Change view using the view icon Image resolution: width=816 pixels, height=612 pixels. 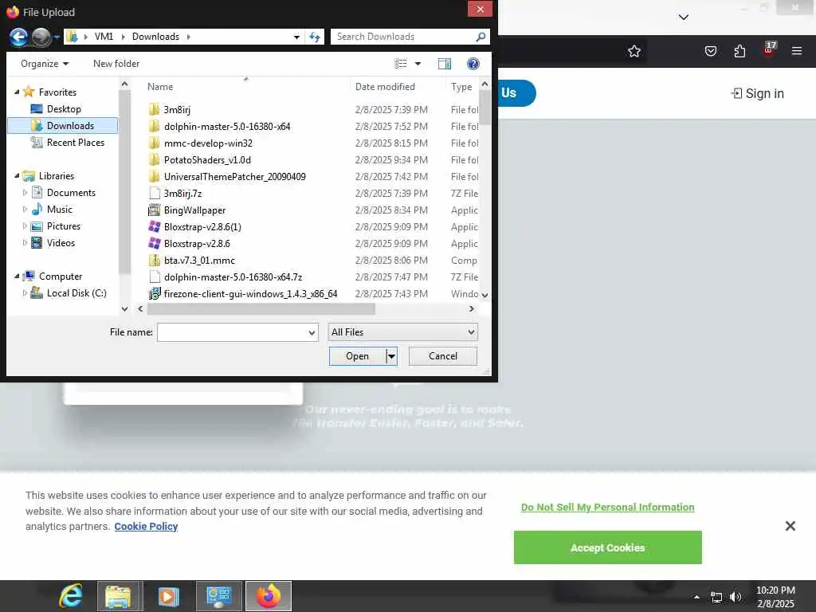point(401,64)
